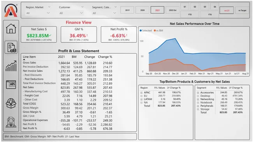Expand the Accessories segment row

[x=198, y=93]
